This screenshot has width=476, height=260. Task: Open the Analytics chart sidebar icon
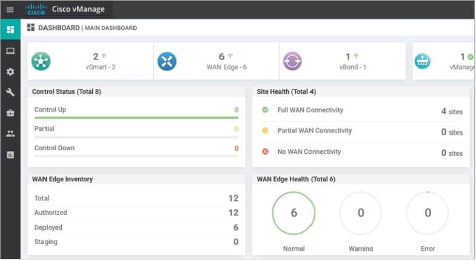(x=10, y=155)
